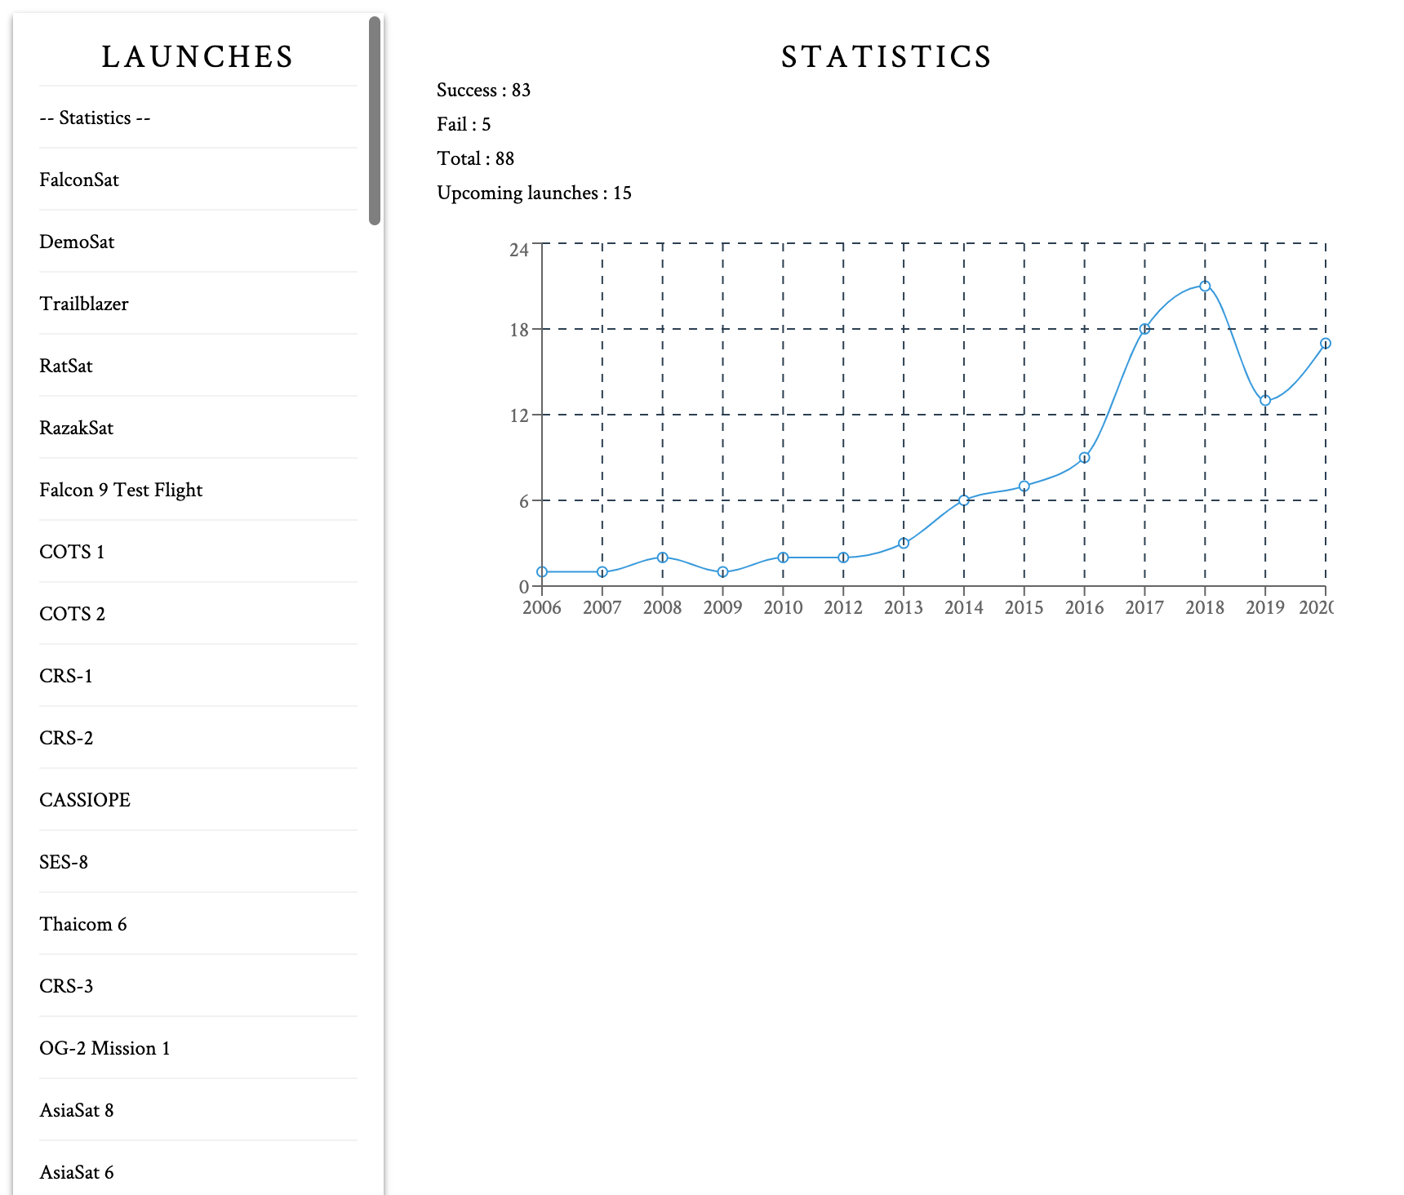The height and width of the screenshot is (1195, 1404).
Task: Click the STATISTICS heading
Action: [886, 56]
